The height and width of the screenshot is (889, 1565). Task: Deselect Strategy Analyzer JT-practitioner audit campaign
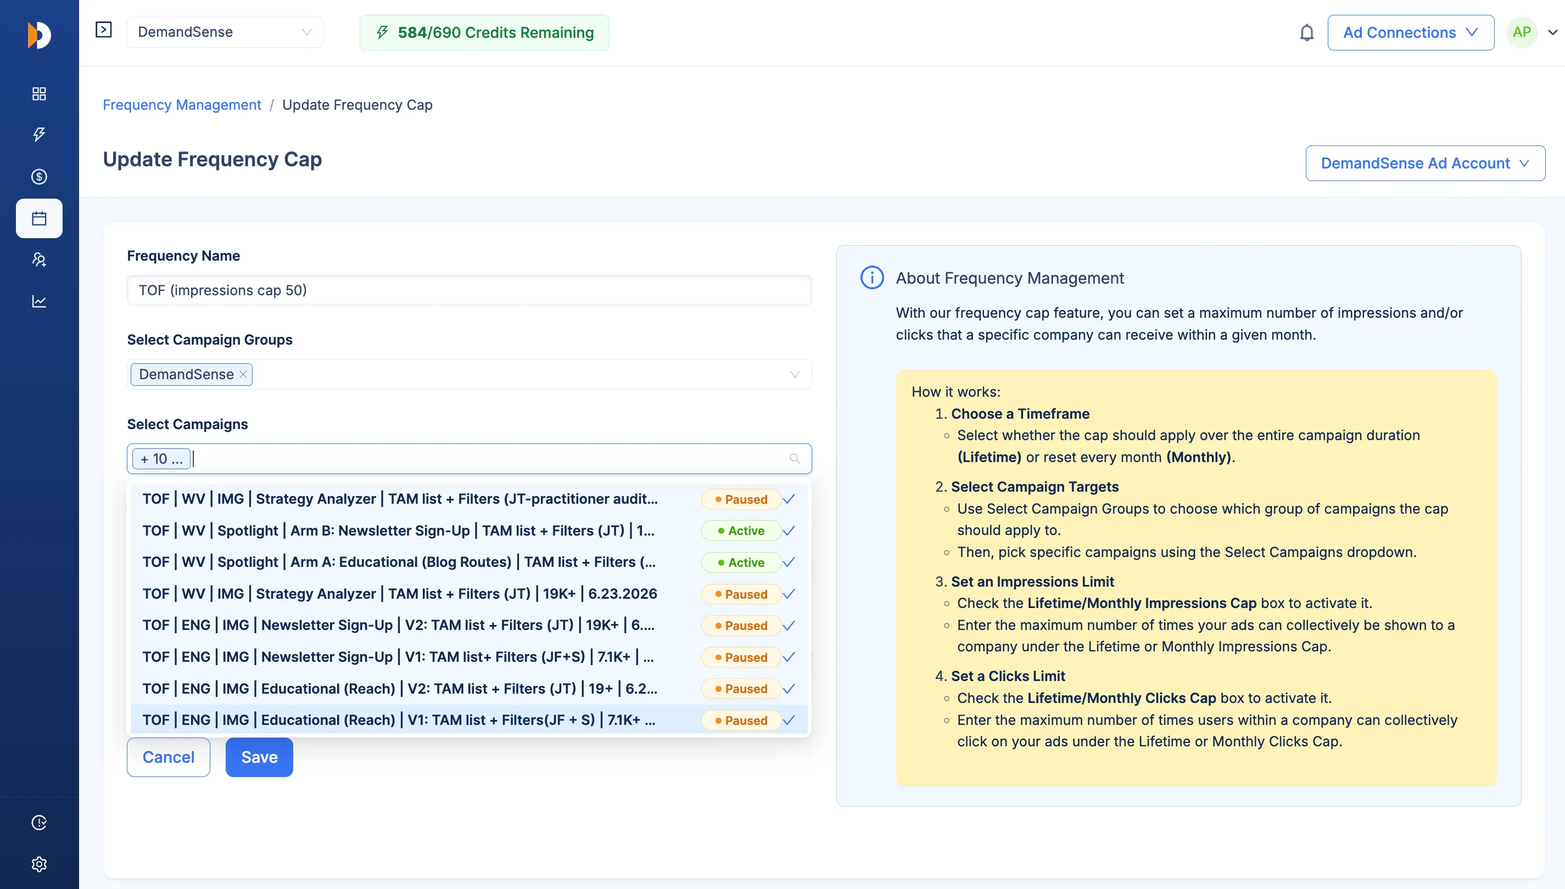pyautogui.click(x=469, y=499)
